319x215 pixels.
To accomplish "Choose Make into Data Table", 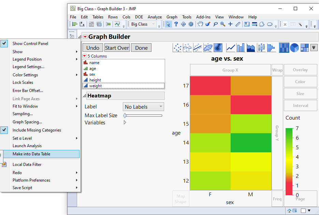I will click(x=42, y=154).
